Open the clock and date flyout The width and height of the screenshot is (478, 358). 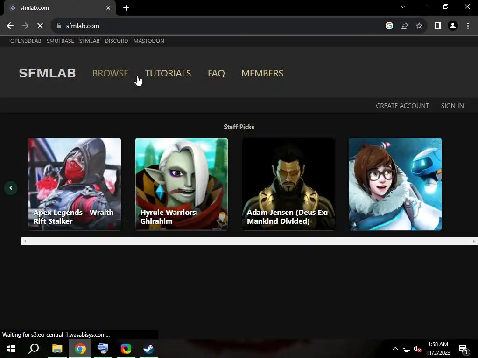pyautogui.click(x=438, y=349)
